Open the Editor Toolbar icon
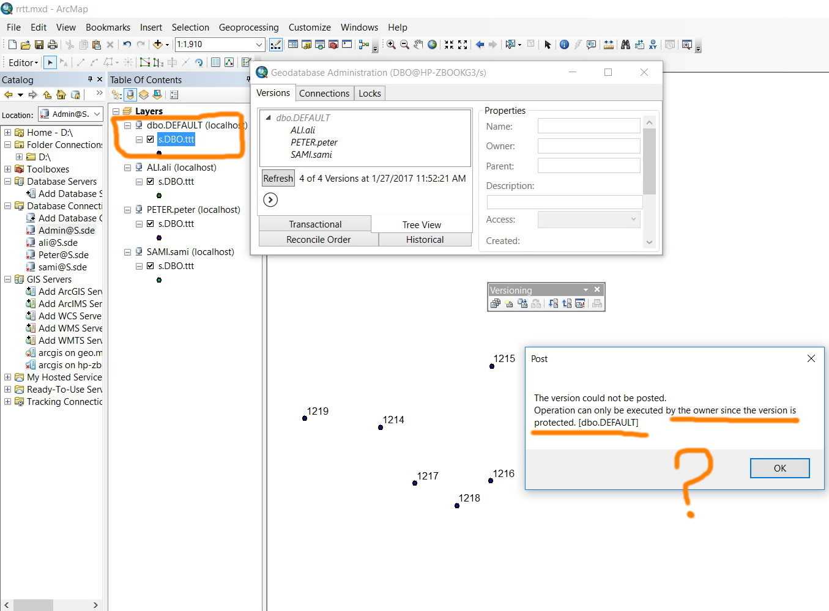 click(276, 45)
